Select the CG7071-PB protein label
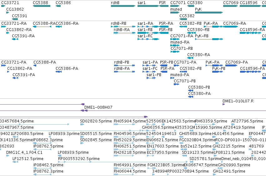 185,81
